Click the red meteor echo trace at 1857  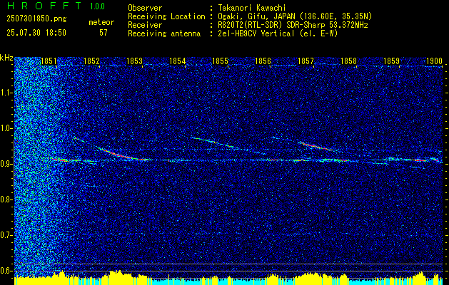click(x=315, y=146)
